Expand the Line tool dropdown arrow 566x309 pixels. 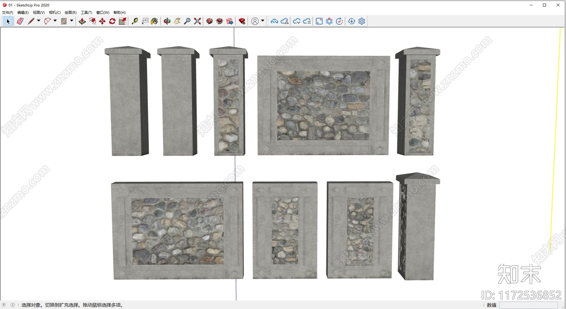click(39, 21)
